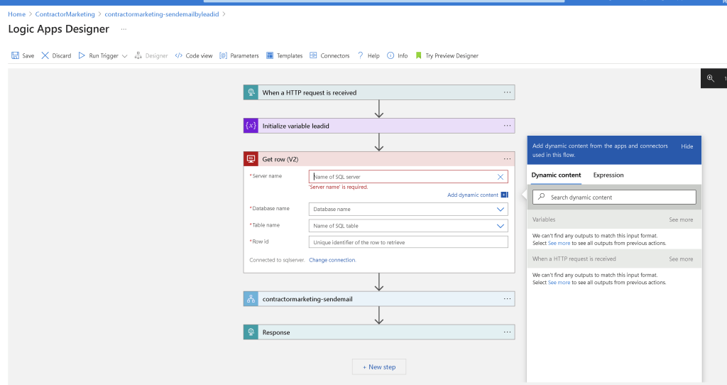This screenshot has height=385, width=727.
Task: Click Initialize variable icon
Action: (x=251, y=126)
